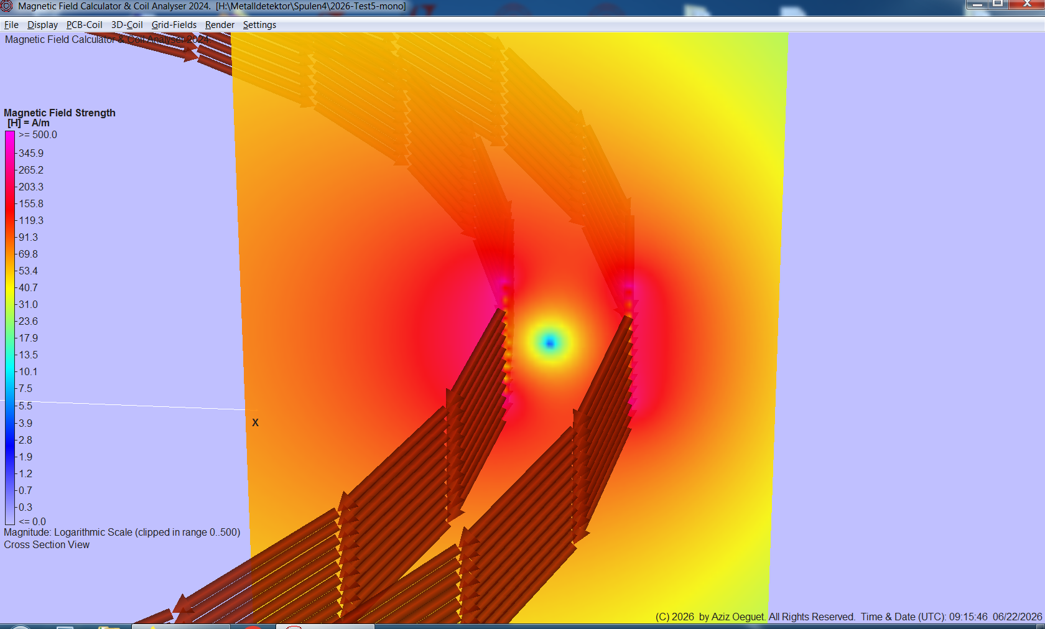
Task: Open the Grid-Fields menu
Action: tap(174, 25)
